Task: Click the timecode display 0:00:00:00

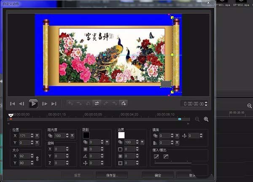Action: (194, 104)
